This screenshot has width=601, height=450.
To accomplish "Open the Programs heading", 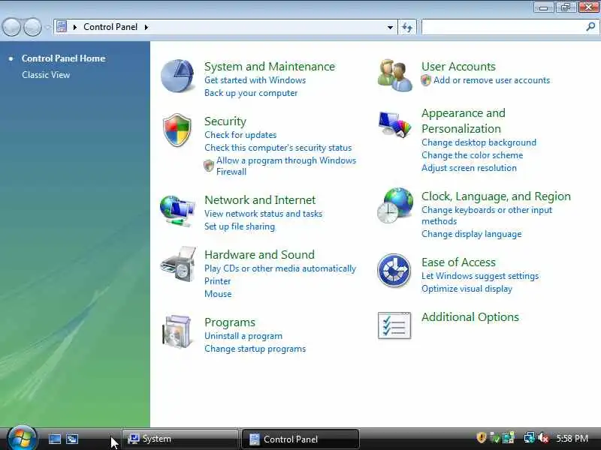I will [x=230, y=322].
